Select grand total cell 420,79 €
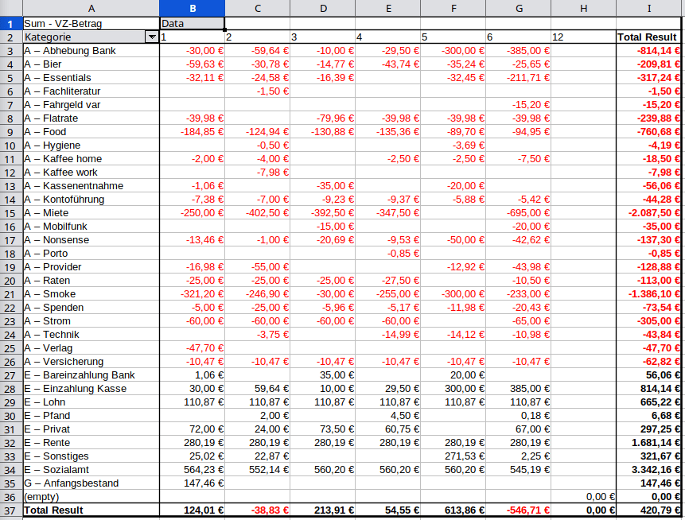This screenshot has height=520, width=685. [649, 510]
